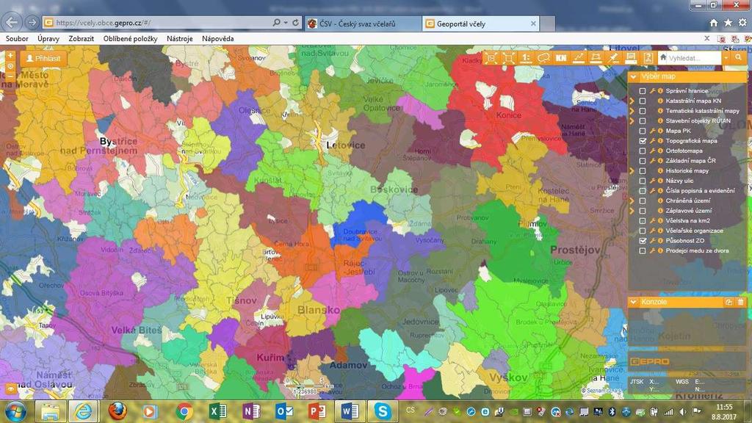The height and width of the screenshot is (423, 752).
Task: Switch to the ČSV - Český svaz včelařů tab
Action: coord(363,23)
